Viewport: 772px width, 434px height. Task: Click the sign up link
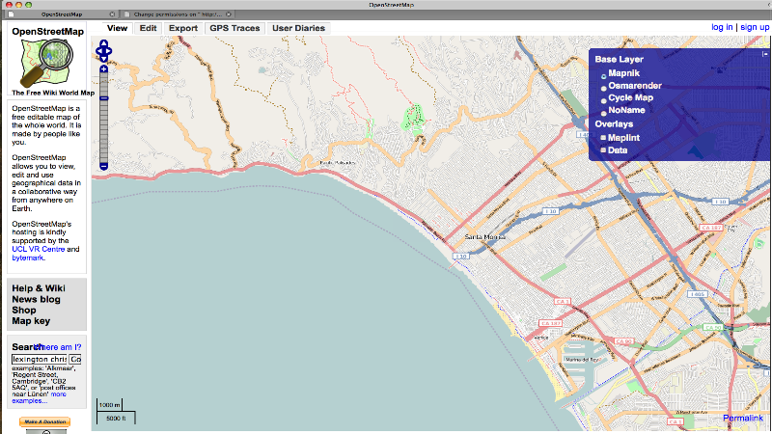point(755,27)
